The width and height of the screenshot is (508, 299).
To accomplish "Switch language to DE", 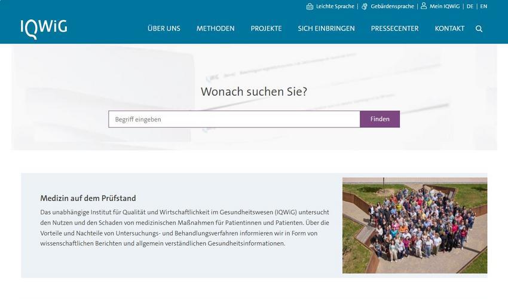I will click(x=470, y=6).
